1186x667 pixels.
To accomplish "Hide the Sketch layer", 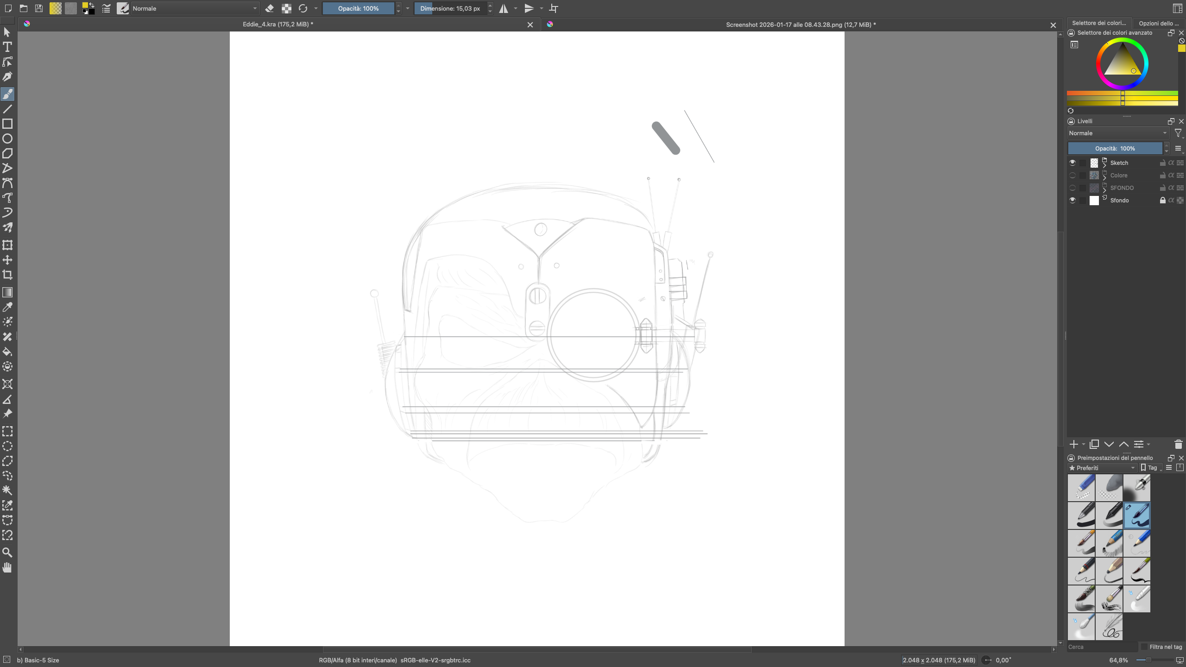I will [1072, 163].
